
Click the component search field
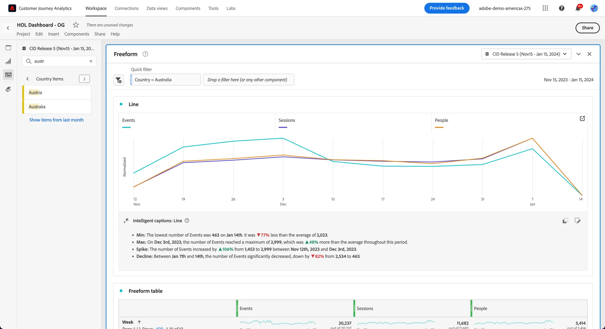point(59,61)
